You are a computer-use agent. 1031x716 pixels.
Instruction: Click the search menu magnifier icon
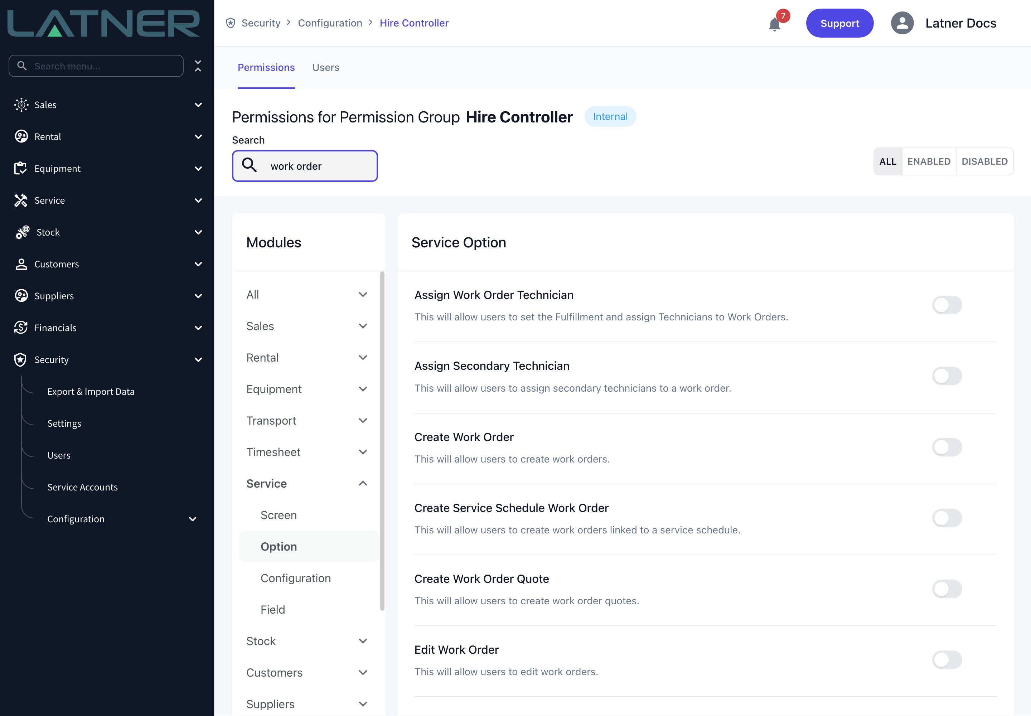[21, 66]
